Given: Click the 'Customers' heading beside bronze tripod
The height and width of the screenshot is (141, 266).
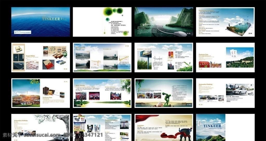Looking at the screenshot, I should tap(141, 126).
